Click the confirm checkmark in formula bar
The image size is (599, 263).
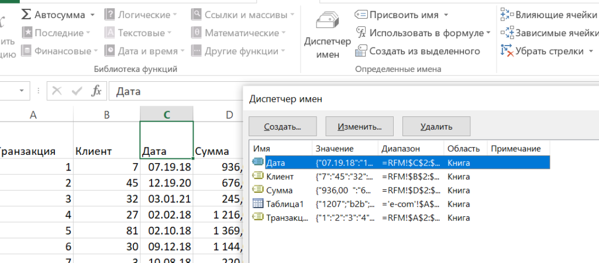coord(77,91)
